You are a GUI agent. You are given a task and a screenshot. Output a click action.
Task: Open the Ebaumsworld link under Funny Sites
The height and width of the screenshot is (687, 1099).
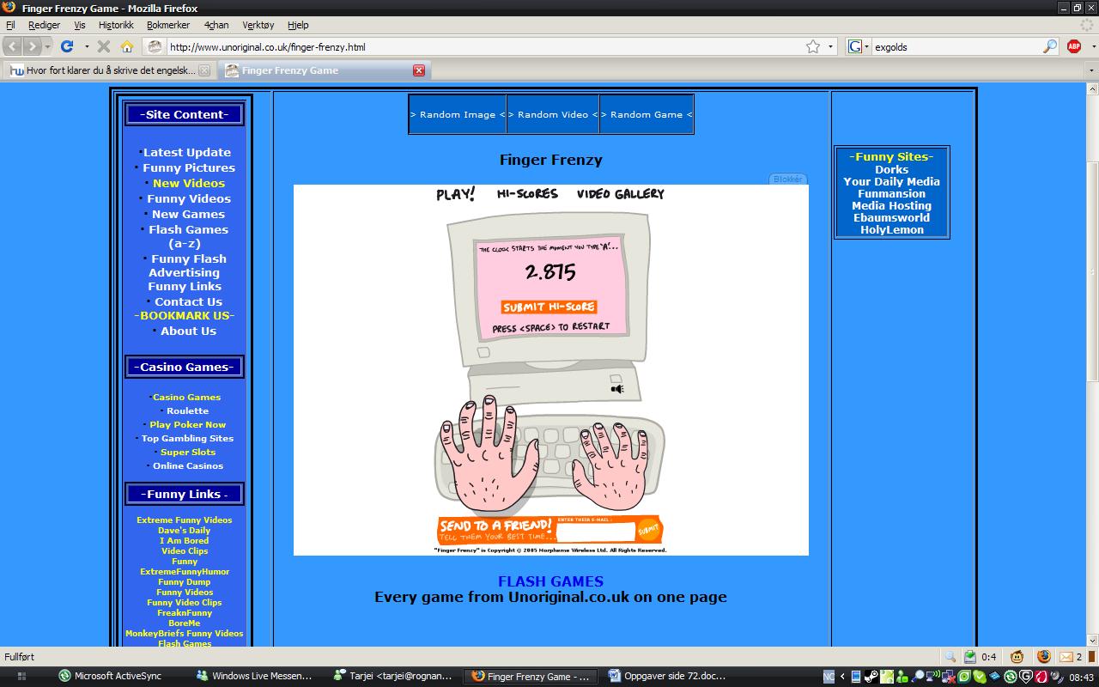click(x=891, y=217)
